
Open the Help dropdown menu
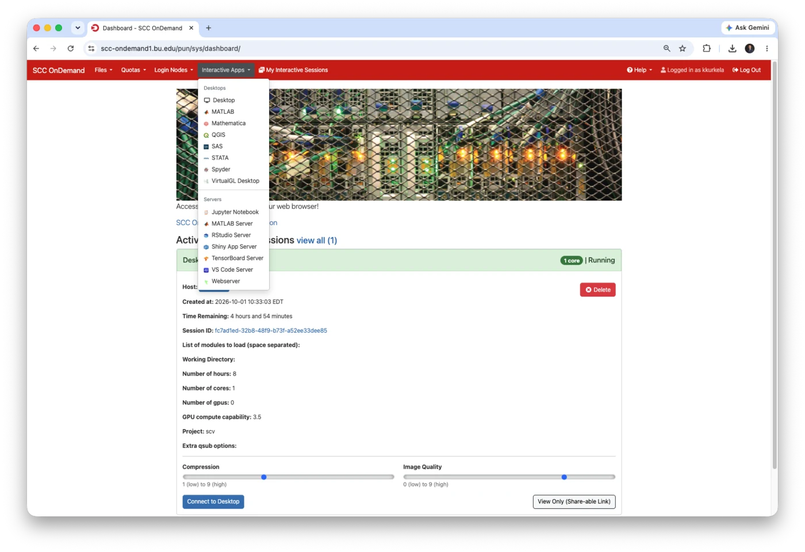coord(639,70)
